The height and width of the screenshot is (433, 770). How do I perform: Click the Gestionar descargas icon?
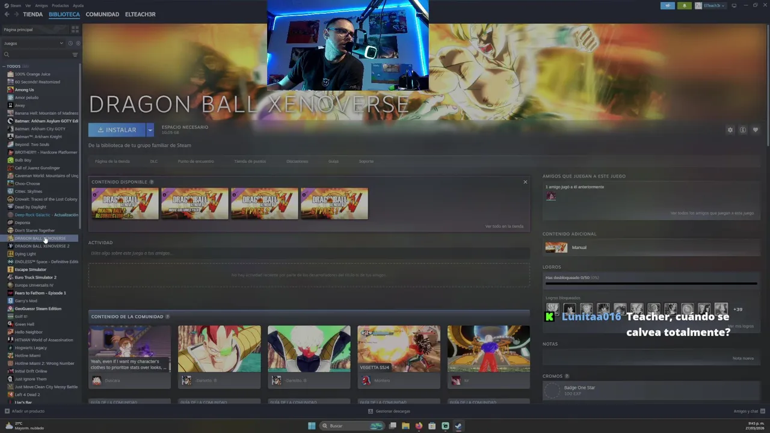(371, 411)
